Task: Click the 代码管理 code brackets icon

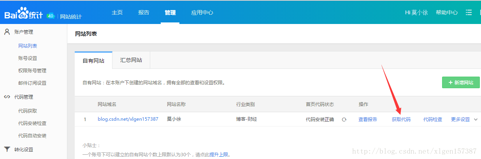Action: pyautogui.click(x=7, y=97)
